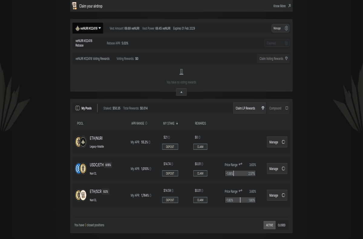The width and height of the screenshot is (363, 239).
Task: Click the info icon beside $14.74 stake
Action: [x=172, y=164]
